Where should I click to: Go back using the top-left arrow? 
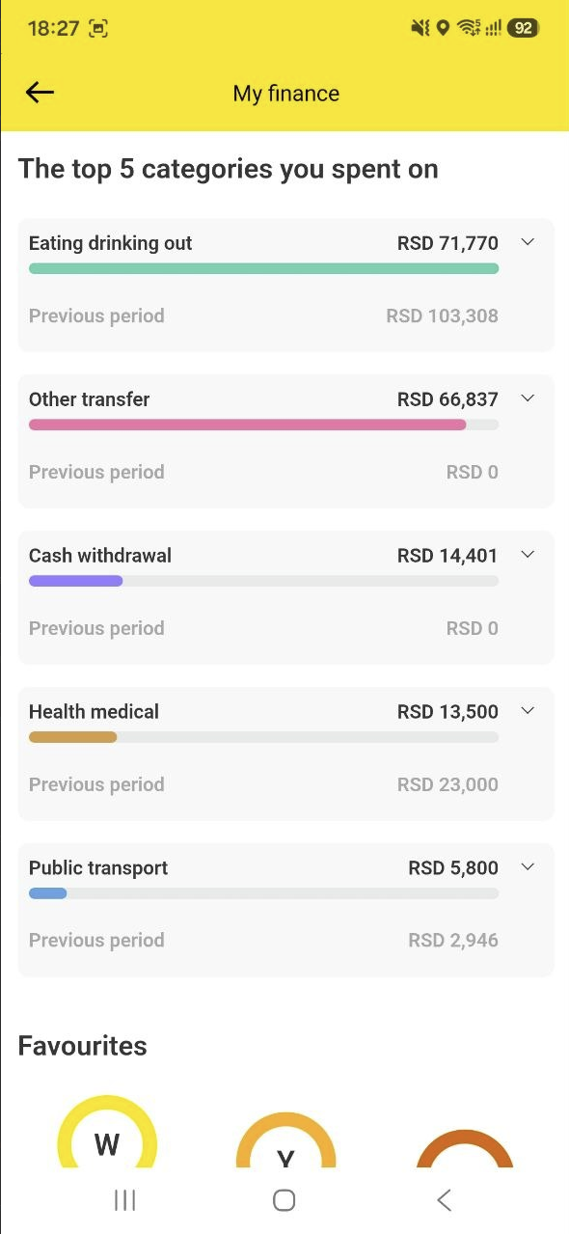(x=40, y=93)
